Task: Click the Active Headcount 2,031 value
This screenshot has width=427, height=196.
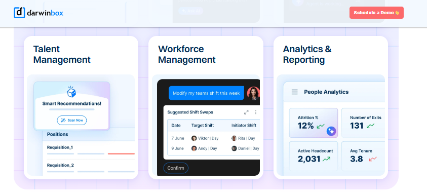Action: [x=309, y=159]
